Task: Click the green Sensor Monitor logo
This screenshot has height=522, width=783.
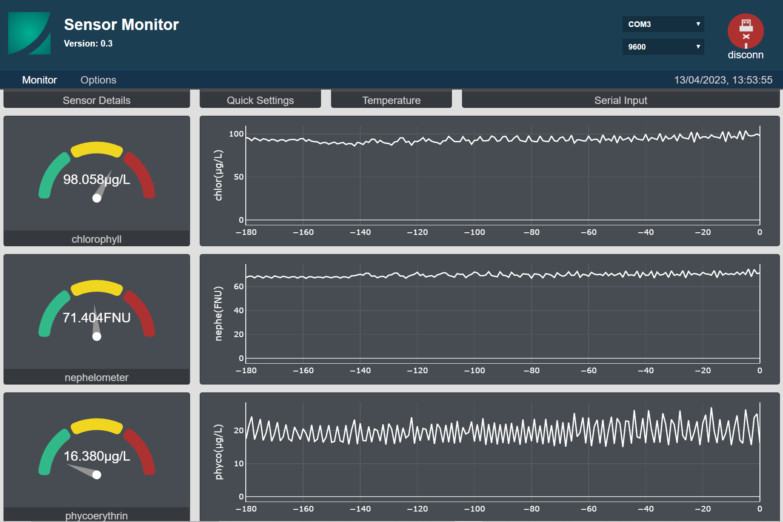Action: (x=30, y=33)
